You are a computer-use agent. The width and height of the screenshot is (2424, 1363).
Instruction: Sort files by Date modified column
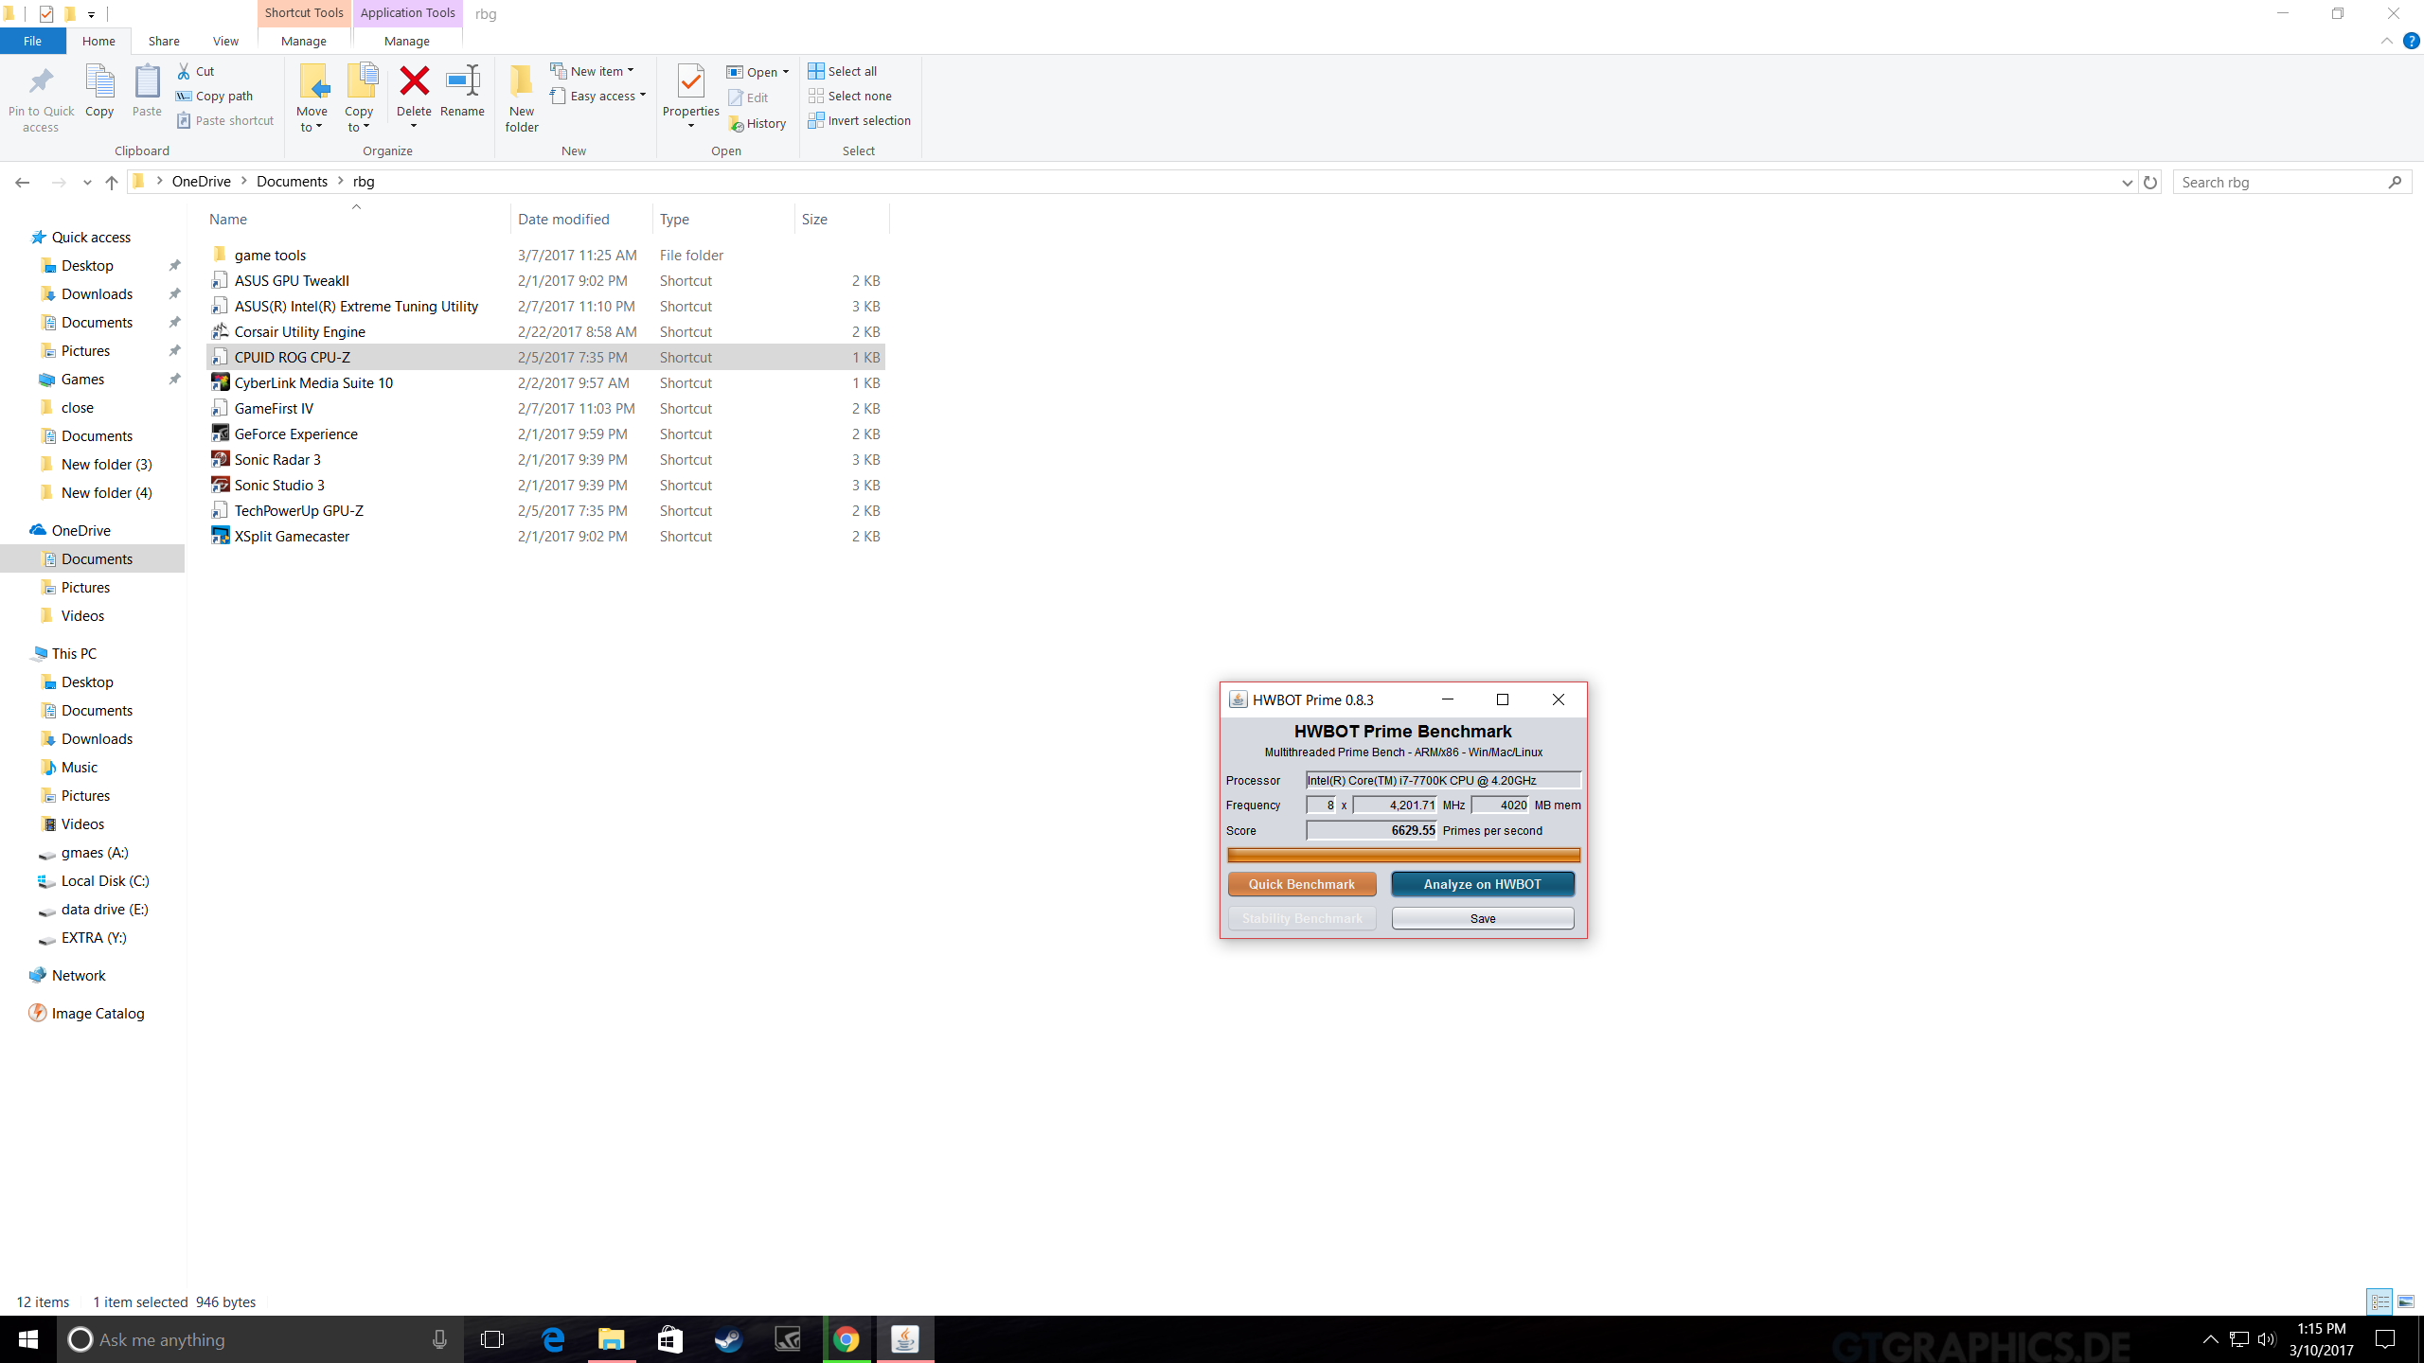click(563, 219)
